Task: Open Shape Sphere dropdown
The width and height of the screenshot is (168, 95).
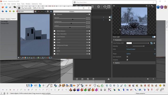Action: 141,54
